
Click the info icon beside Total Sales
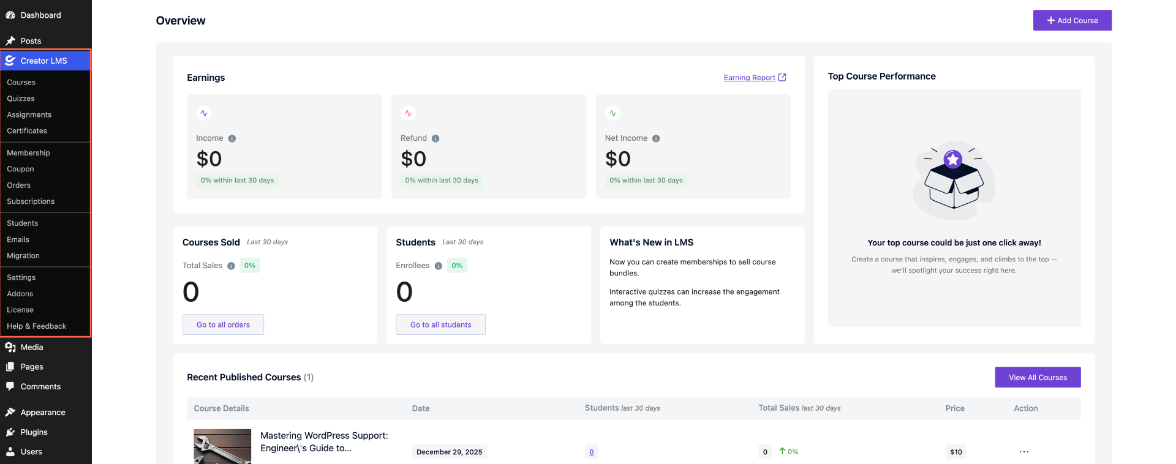click(x=231, y=266)
